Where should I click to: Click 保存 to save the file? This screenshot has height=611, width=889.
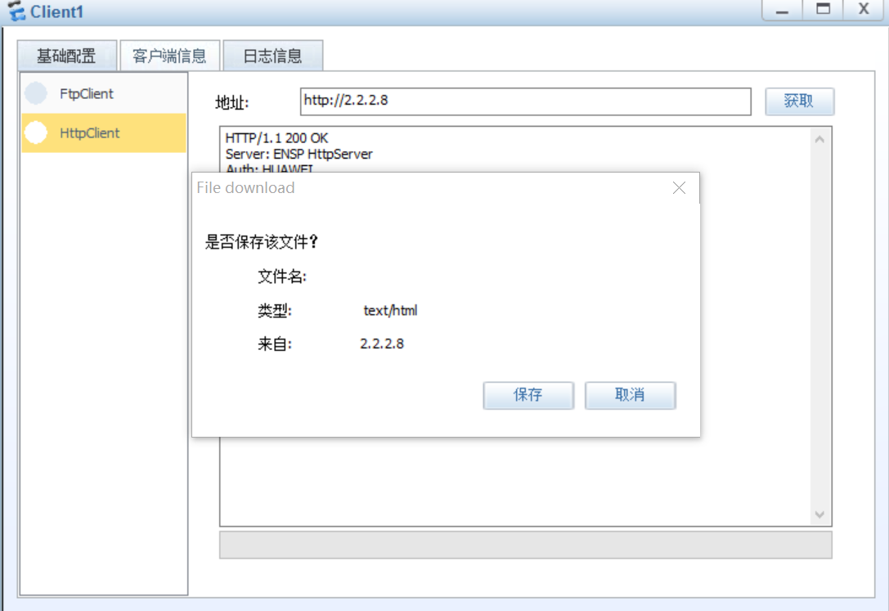pos(528,395)
